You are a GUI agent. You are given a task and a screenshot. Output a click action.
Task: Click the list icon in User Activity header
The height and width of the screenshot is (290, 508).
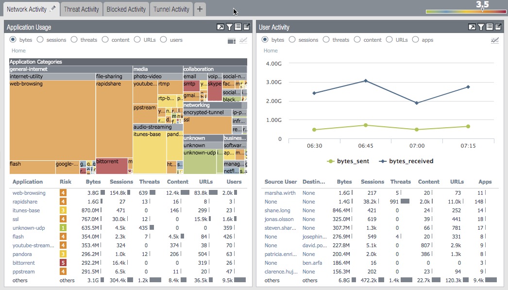tap(489, 27)
